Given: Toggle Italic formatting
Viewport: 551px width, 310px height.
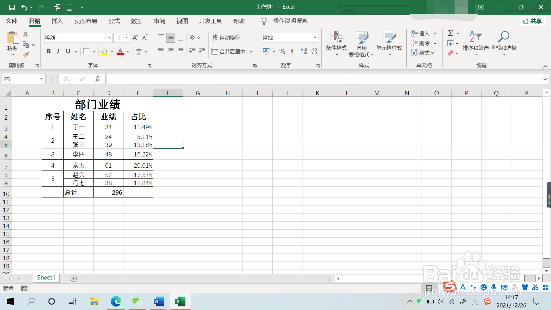Looking at the screenshot, I should [58, 51].
